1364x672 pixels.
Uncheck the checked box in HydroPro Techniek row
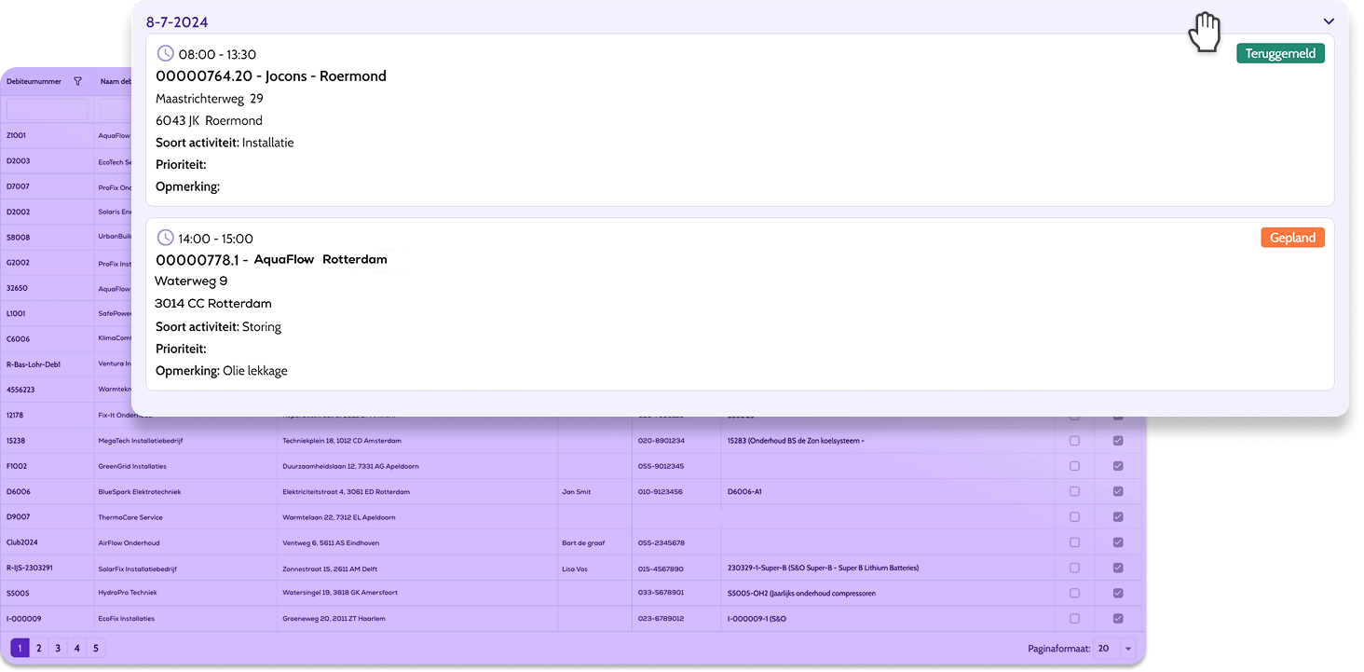click(x=1118, y=593)
